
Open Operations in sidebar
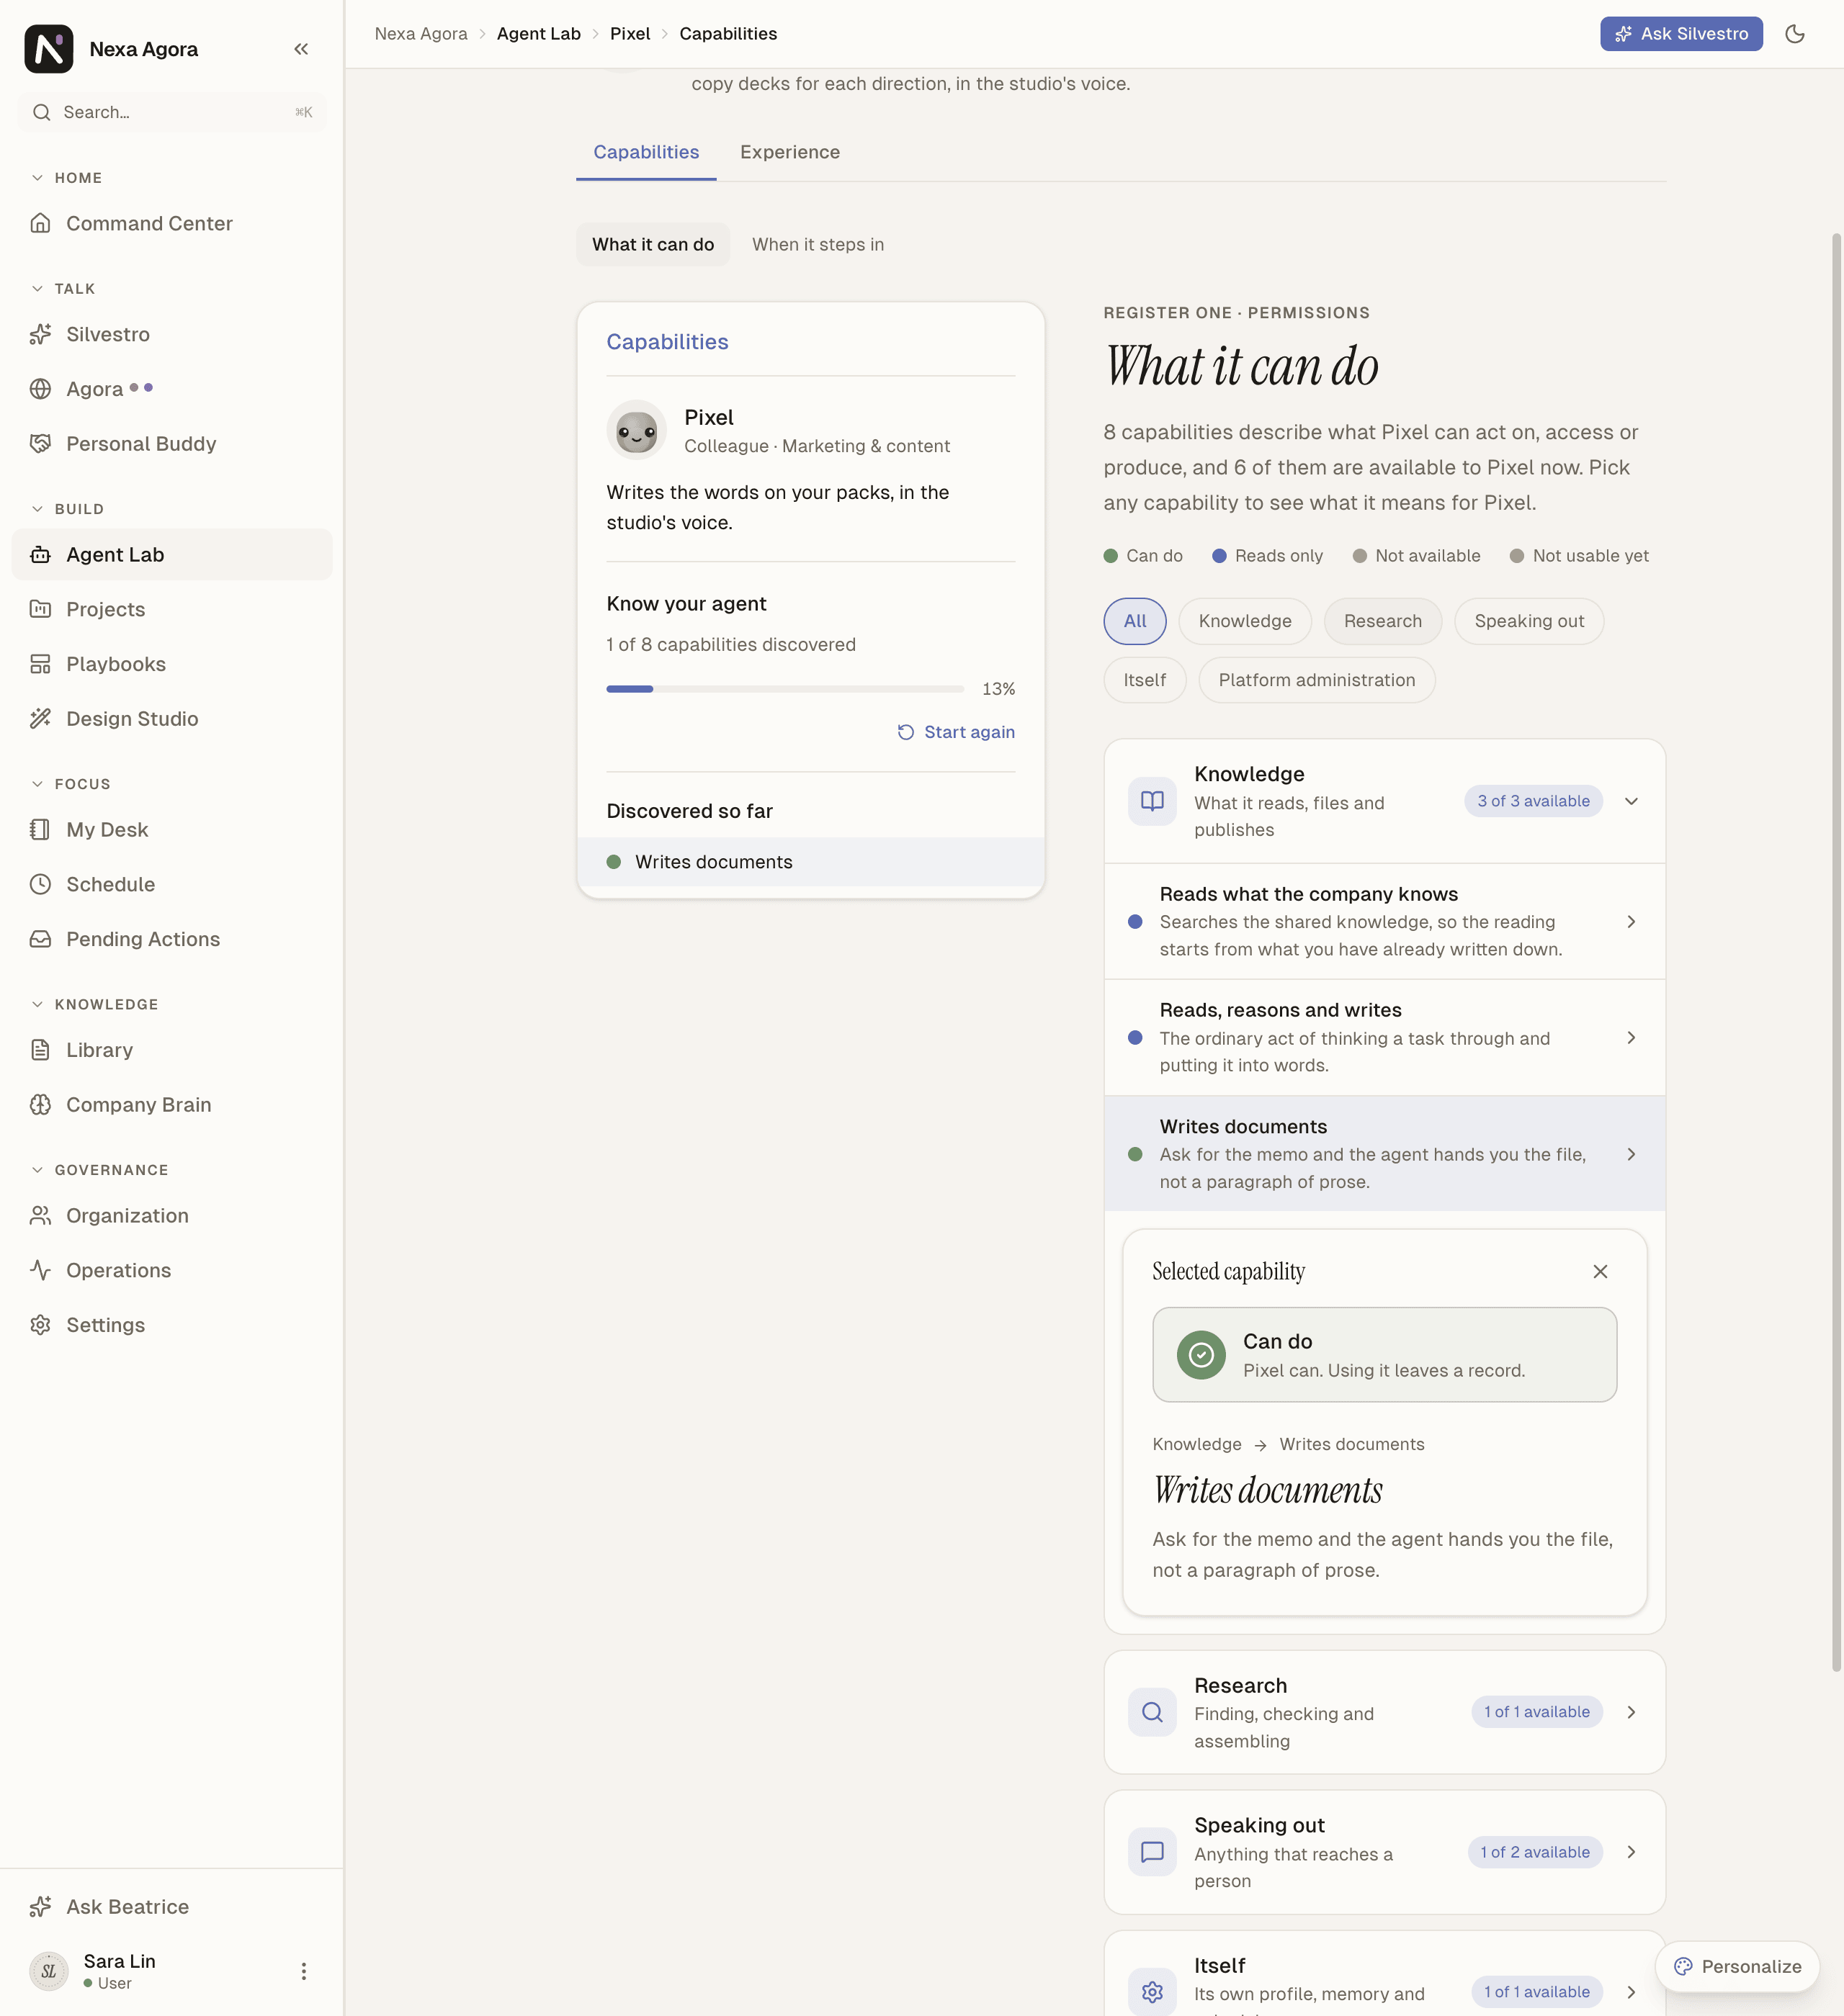(172, 1270)
